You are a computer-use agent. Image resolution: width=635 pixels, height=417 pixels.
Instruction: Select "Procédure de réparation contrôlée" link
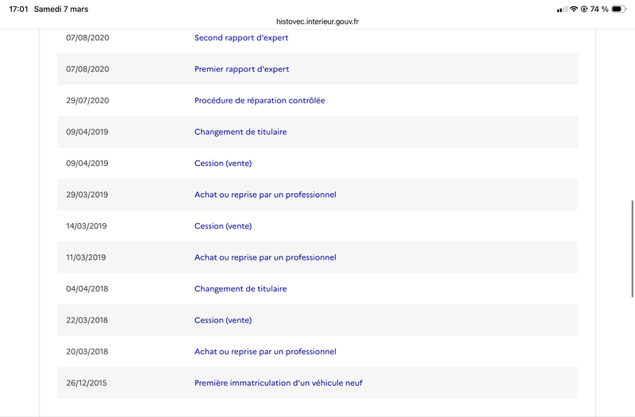click(260, 101)
